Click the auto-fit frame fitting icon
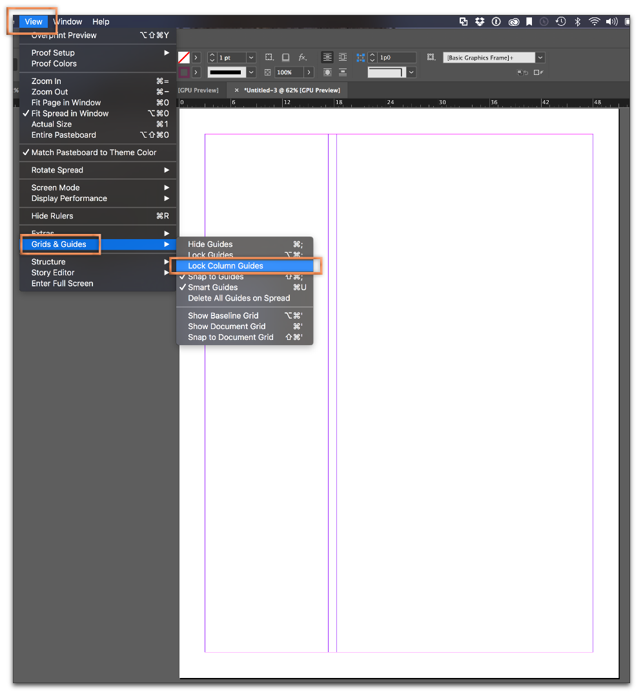This screenshot has width=643, height=698. coord(270,57)
